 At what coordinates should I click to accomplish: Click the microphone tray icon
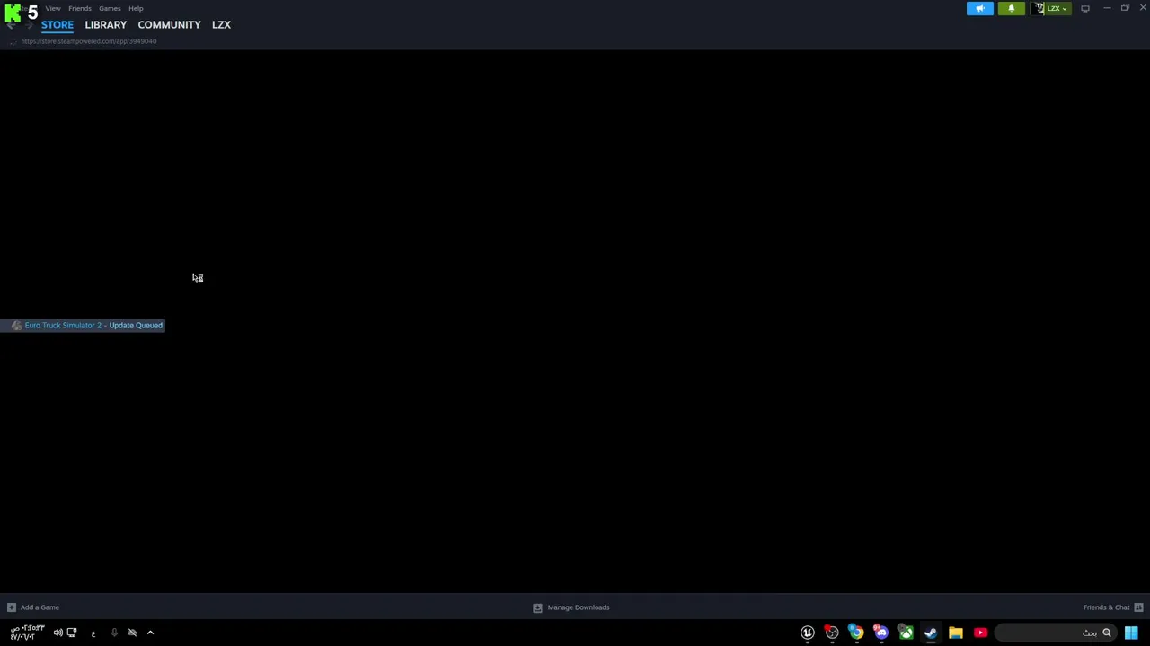[x=114, y=633]
